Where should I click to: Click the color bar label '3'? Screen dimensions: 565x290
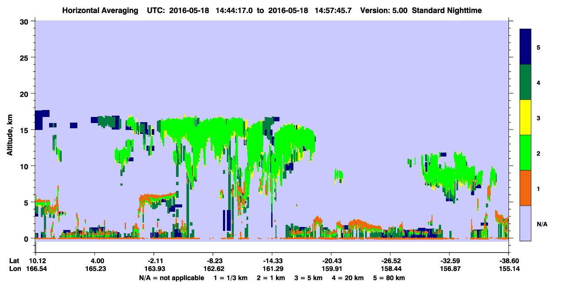click(538, 118)
